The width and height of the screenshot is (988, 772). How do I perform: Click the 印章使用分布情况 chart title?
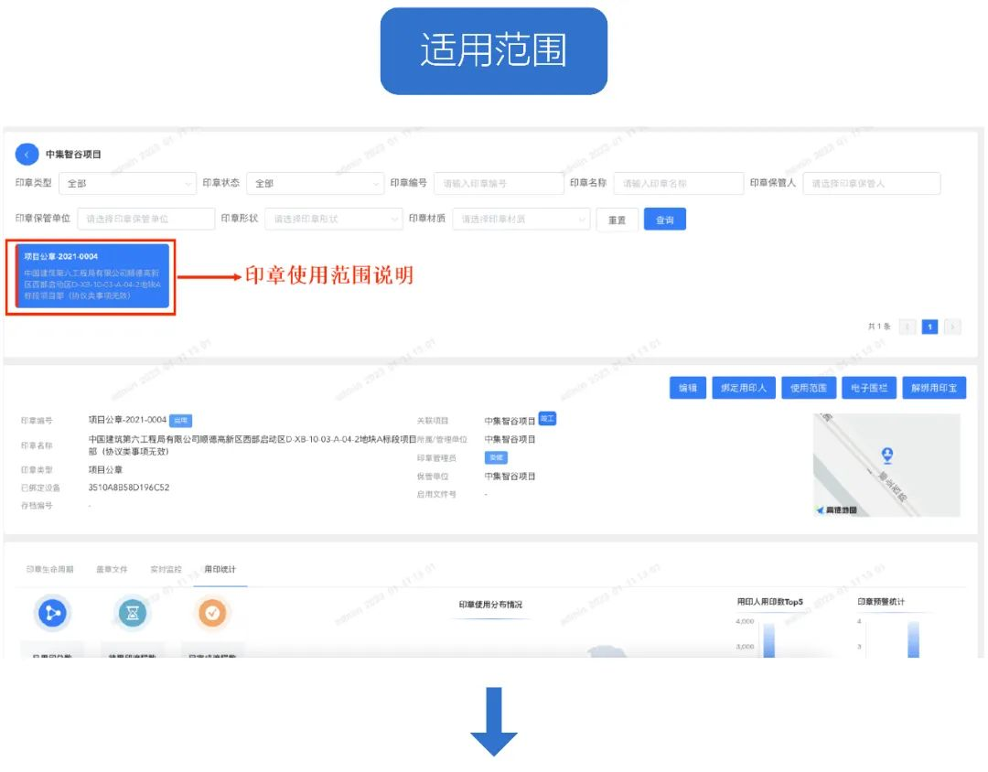click(x=490, y=605)
